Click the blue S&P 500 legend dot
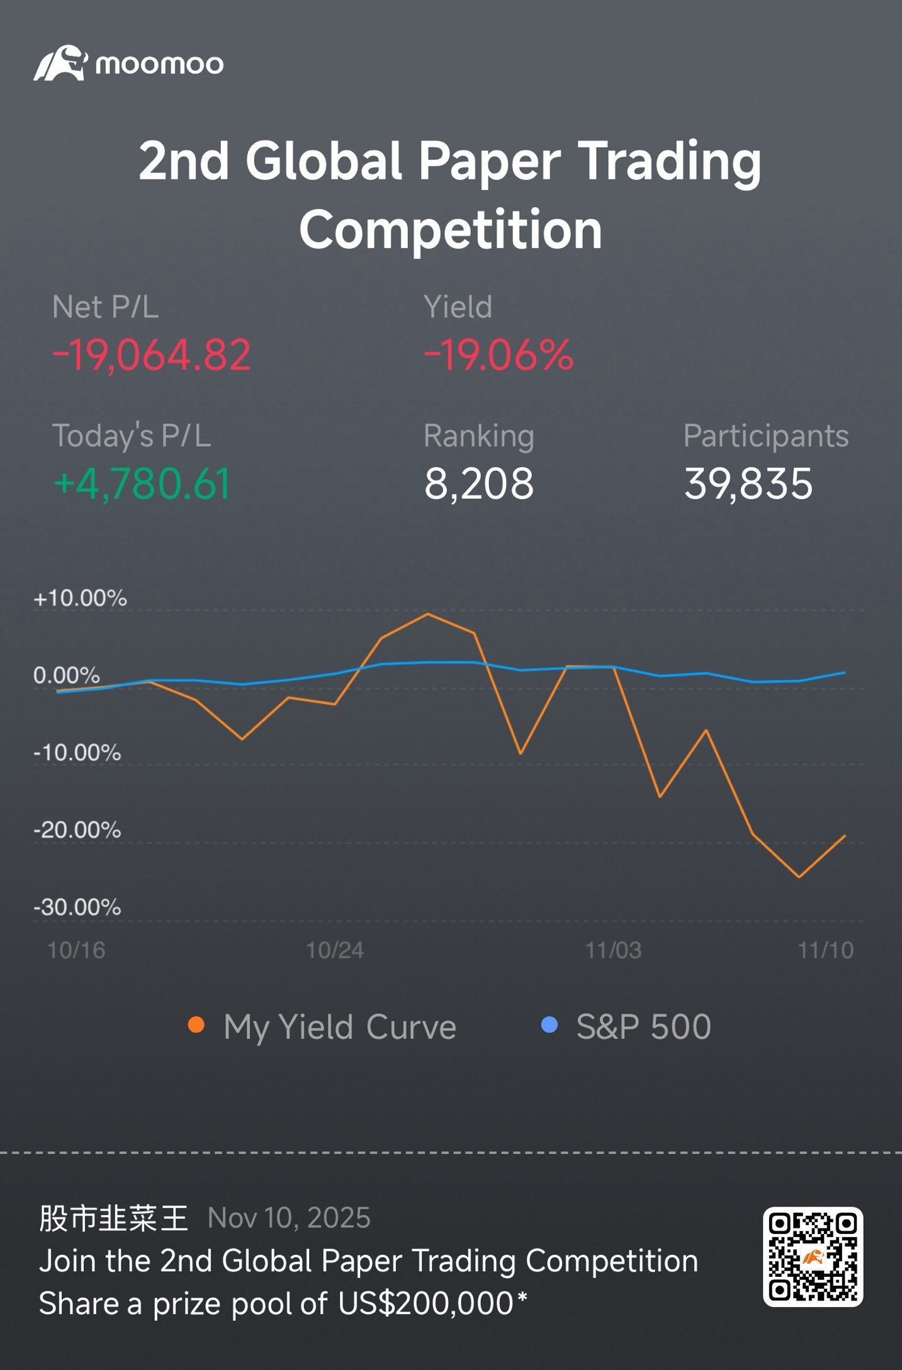Image resolution: width=902 pixels, height=1370 pixels. (x=550, y=1026)
